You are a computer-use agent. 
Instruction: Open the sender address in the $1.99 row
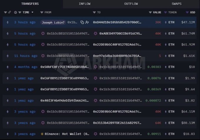point(64,78)
